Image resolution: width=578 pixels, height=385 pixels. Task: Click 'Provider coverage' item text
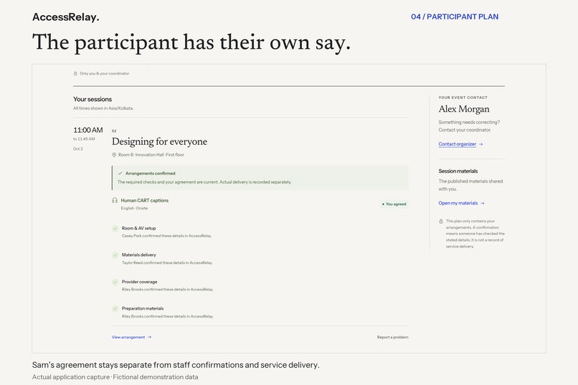[139, 282]
